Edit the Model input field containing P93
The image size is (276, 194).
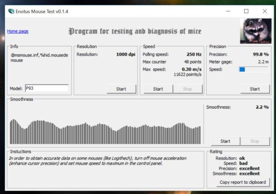click(x=46, y=88)
